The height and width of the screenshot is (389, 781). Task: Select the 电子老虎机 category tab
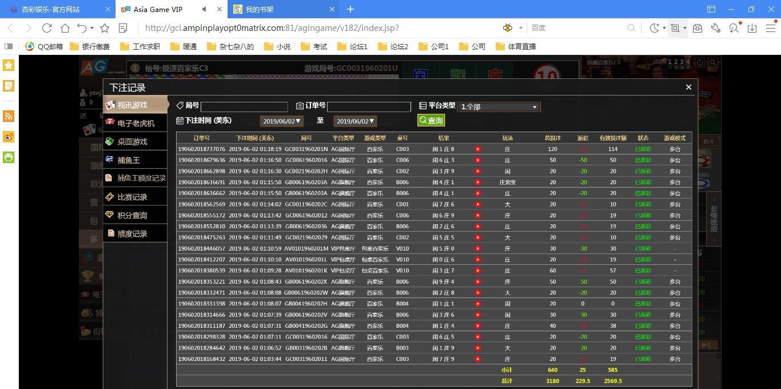136,124
